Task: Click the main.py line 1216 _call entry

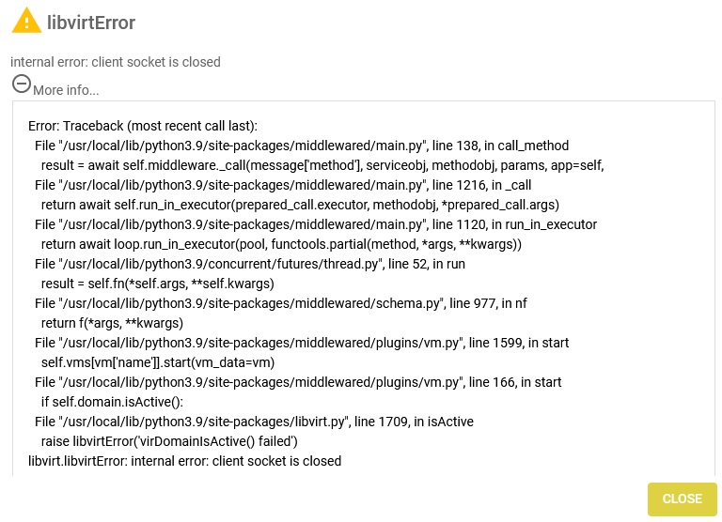Action: coord(283,185)
